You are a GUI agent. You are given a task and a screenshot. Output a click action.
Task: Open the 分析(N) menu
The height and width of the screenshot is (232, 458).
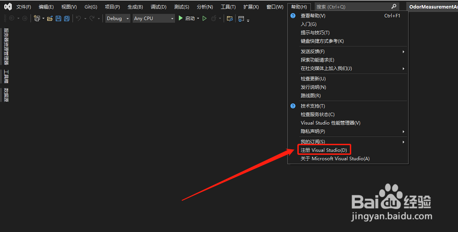click(205, 7)
